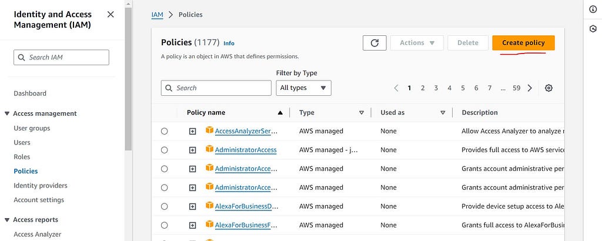The width and height of the screenshot is (602, 241).
Task: Go to the previous page arrow
Action: click(396, 88)
